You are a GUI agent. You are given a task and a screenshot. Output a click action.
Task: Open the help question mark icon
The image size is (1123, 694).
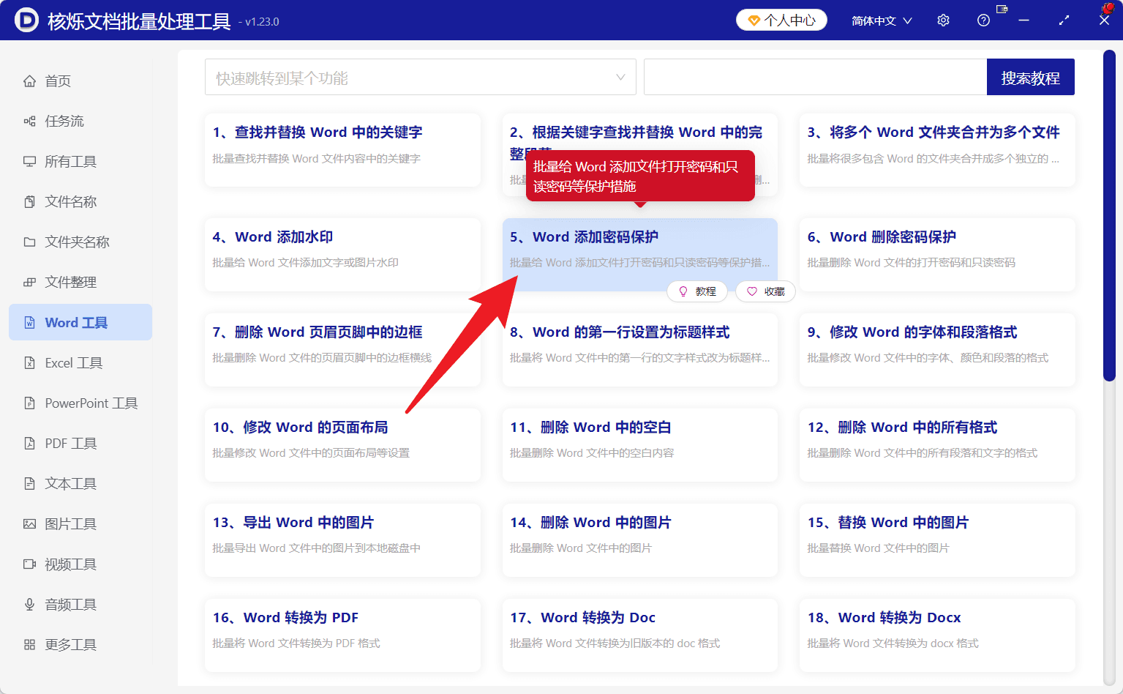click(x=983, y=20)
